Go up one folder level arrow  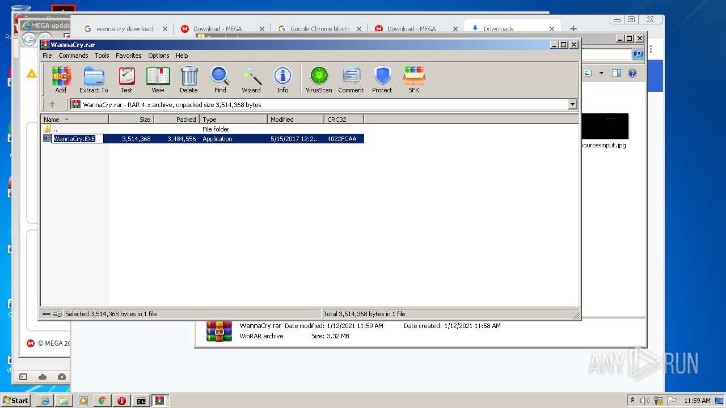[52, 104]
